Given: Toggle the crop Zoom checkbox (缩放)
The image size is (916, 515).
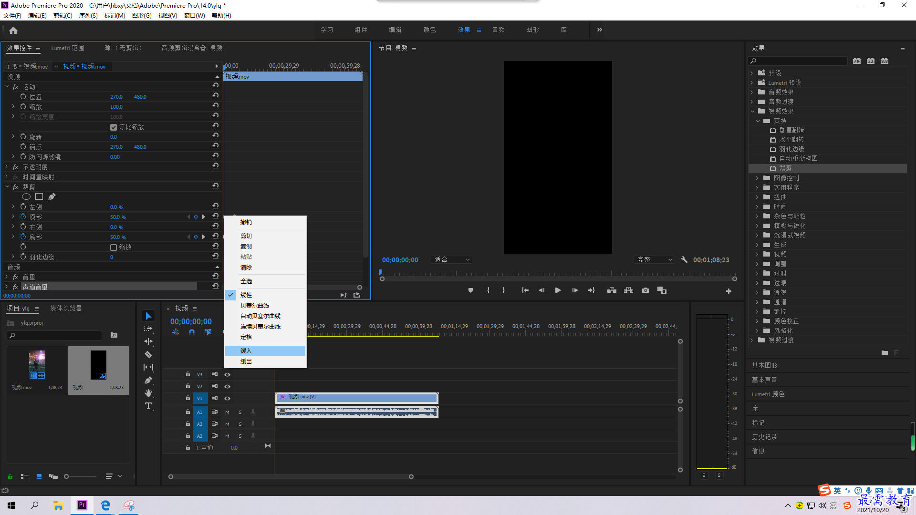Looking at the screenshot, I should [114, 247].
